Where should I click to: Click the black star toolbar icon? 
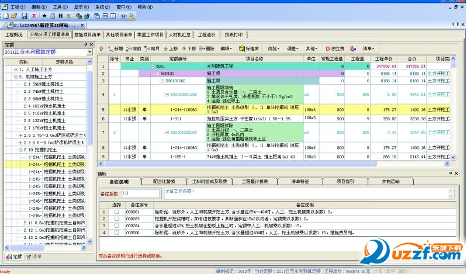pyautogui.click(x=44, y=16)
